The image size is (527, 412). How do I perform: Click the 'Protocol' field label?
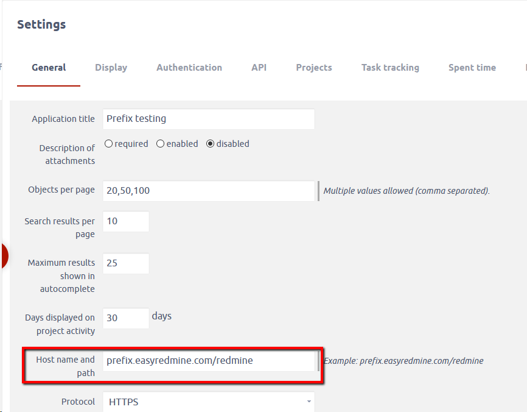78,402
